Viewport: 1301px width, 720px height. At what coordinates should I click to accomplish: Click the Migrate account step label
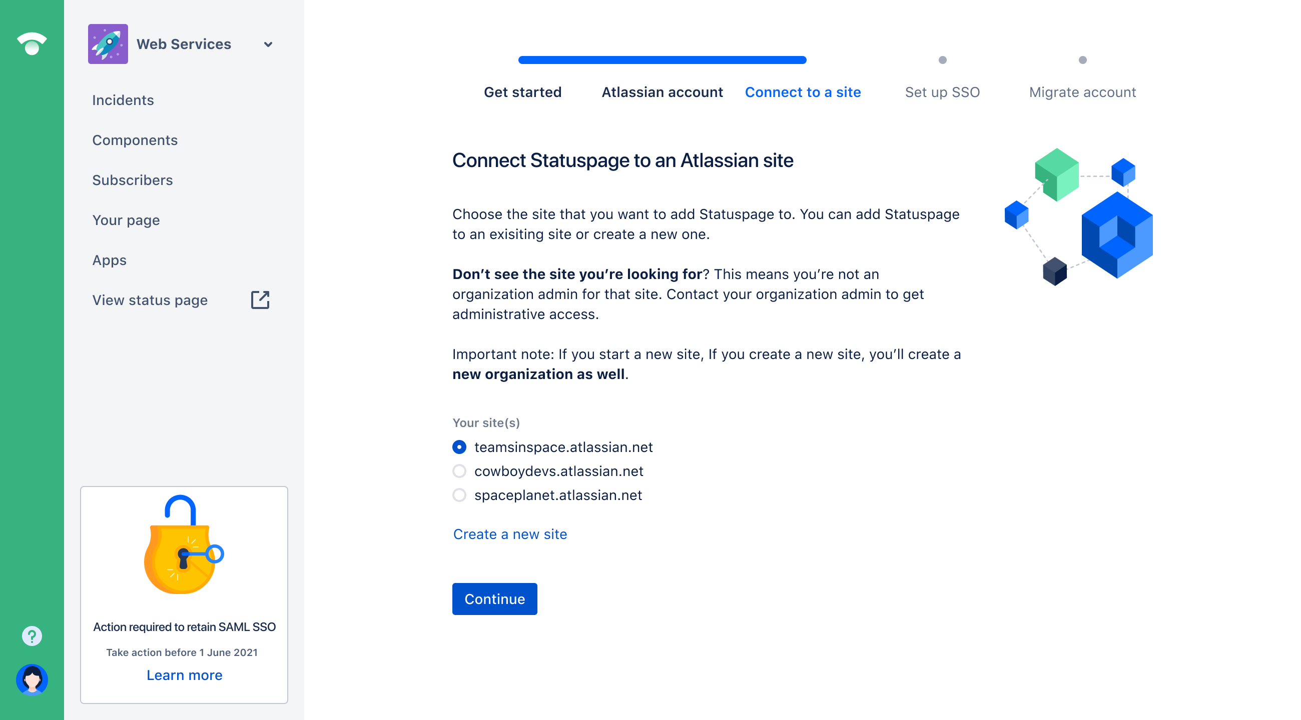(x=1083, y=92)
